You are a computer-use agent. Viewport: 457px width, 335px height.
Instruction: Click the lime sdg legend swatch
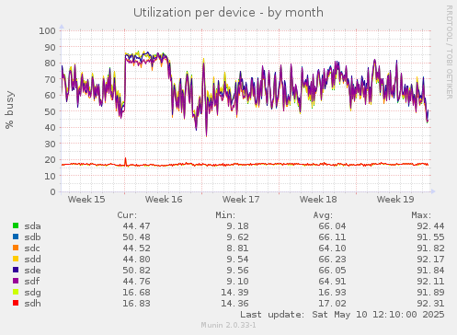click(16, 292)
